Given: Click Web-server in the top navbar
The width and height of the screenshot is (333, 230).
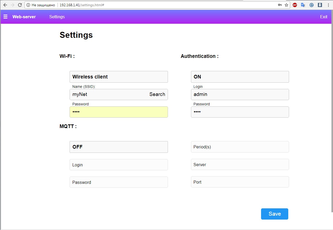Looking at the screenshot, I should tap(24, 17).
